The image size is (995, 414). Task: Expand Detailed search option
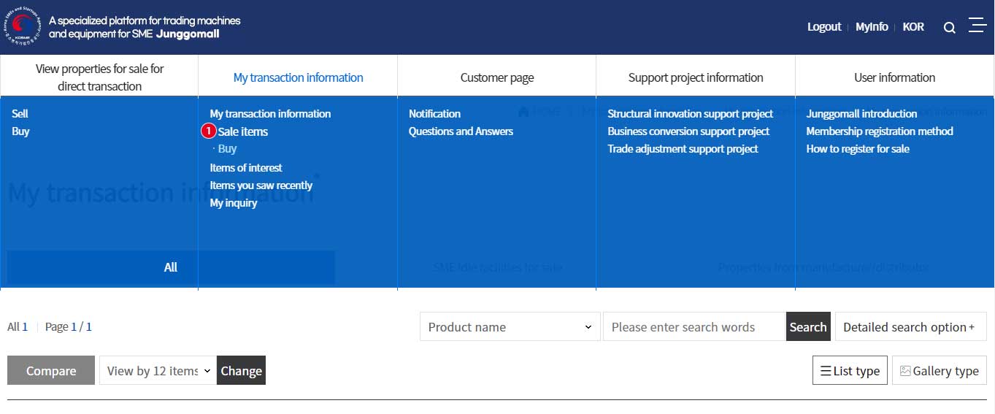[910, 326]
